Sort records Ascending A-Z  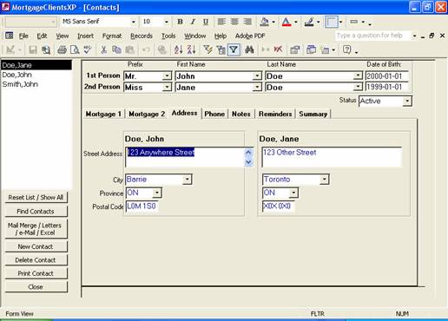pyautogui.click(x=178, y=49)
